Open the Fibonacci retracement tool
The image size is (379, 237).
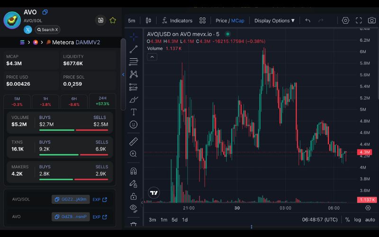pyautogui.click(x=134, y=62)
